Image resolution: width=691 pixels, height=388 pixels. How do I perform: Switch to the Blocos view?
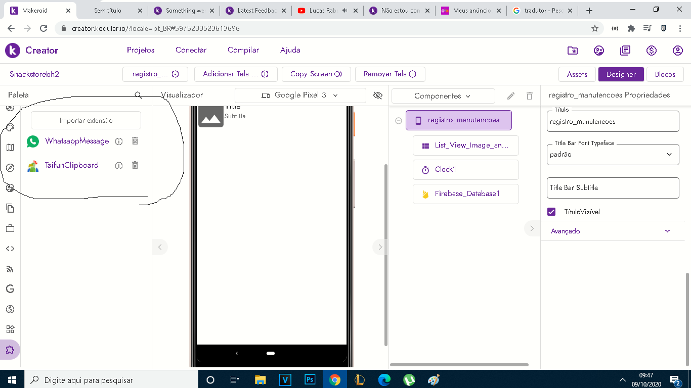point(665,74)
